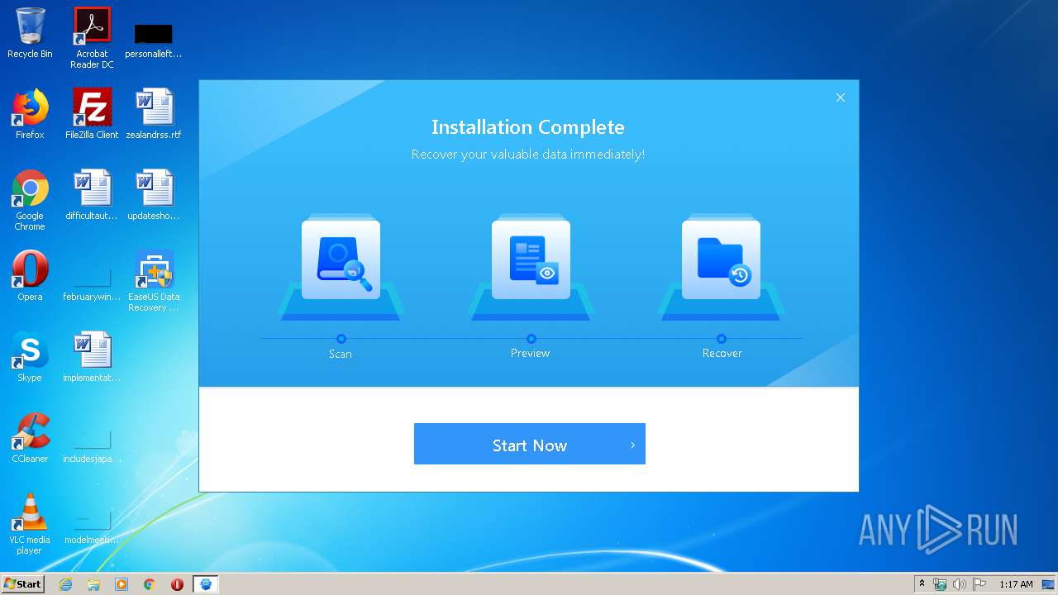
Task: Select the updatesho document on desktop
Action: (x=154, y=195)
